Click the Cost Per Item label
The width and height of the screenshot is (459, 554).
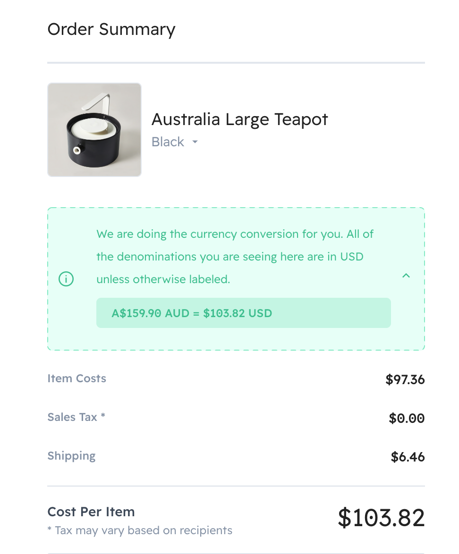(91, 512)
